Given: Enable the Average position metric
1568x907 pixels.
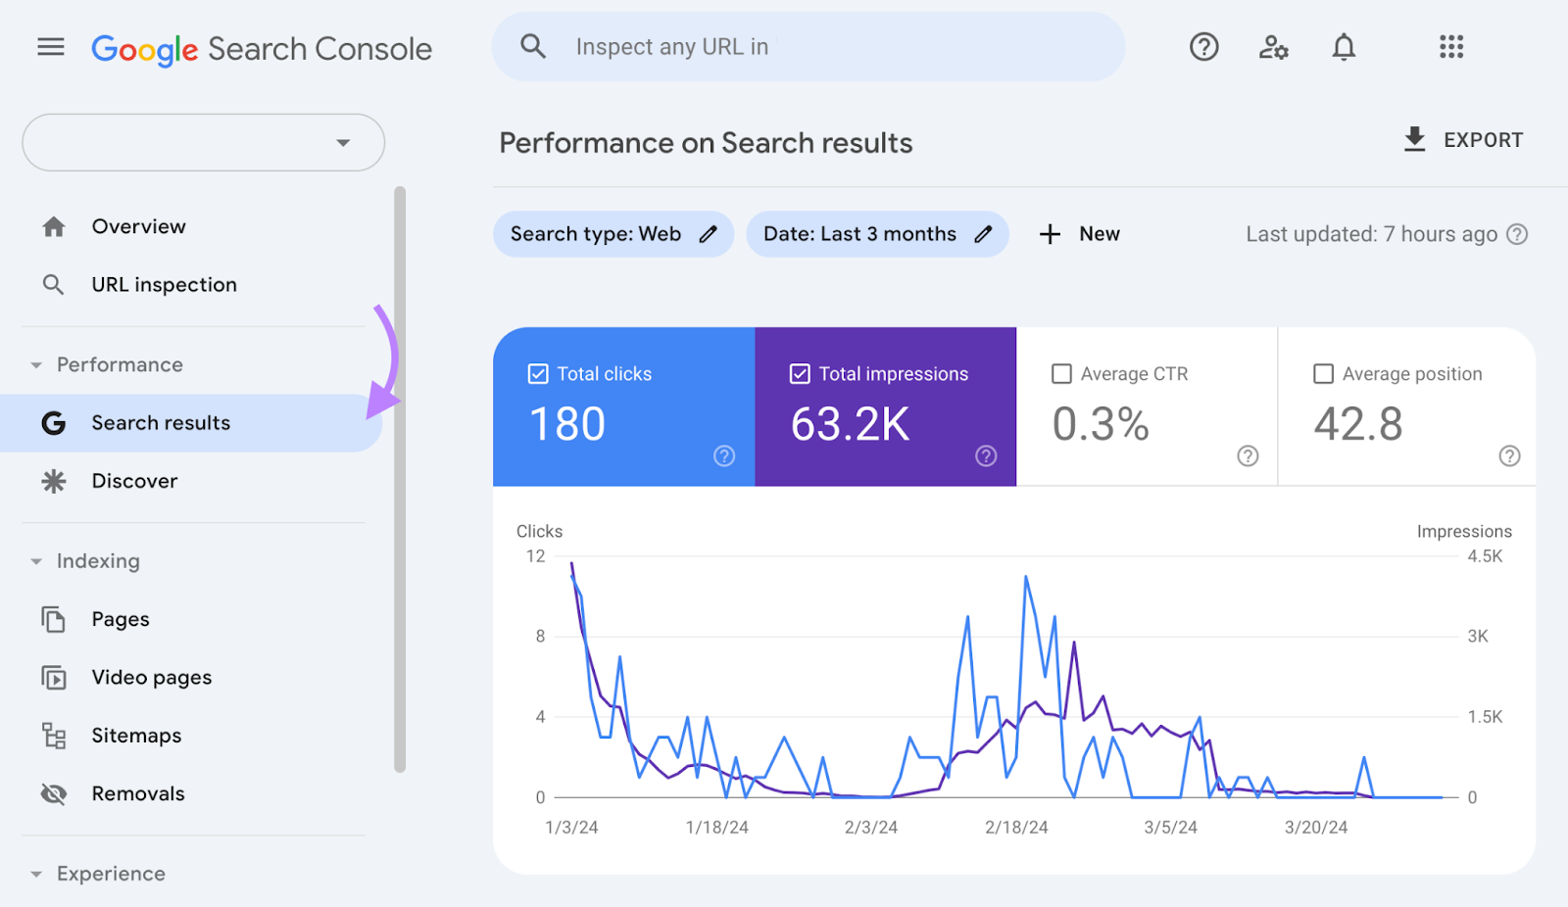Looking at the screenshot, I should click(1324, 373).
